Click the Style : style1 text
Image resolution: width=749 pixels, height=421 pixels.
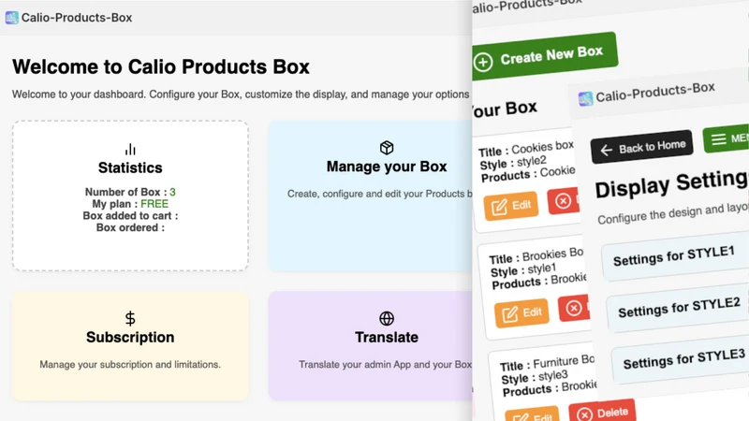(x=523, y=270)
